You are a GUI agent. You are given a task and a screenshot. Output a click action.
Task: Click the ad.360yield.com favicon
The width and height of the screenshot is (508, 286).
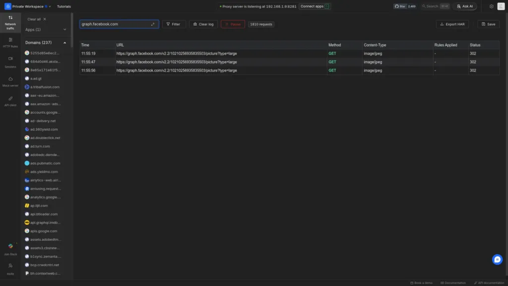point(27,130)
